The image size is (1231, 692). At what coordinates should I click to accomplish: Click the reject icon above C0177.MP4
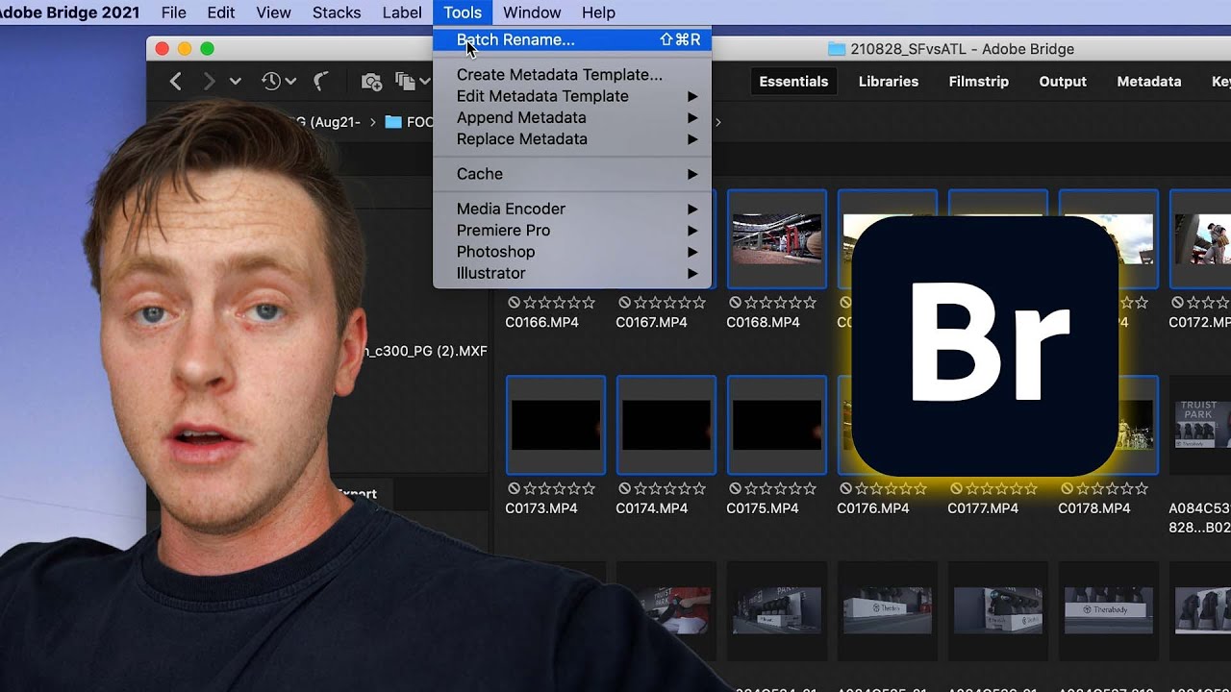(x=956, y=488)
